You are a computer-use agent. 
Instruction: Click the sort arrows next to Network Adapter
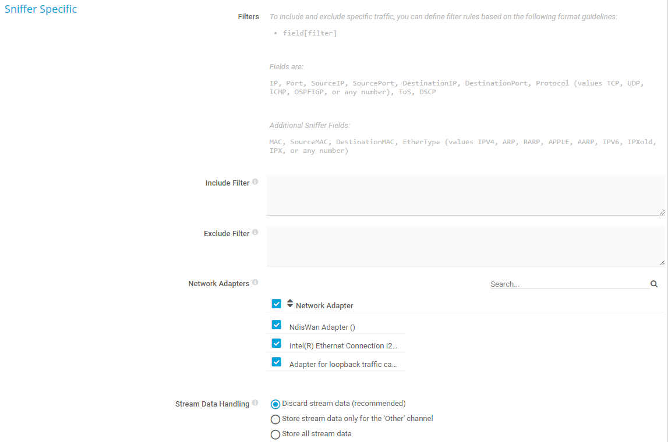tap(290, 304)
